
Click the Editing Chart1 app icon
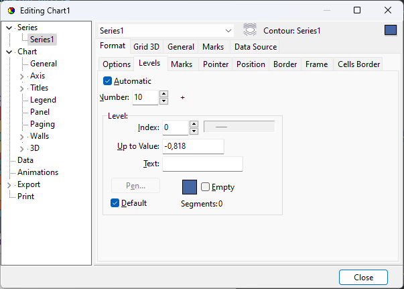coord(11,11)
